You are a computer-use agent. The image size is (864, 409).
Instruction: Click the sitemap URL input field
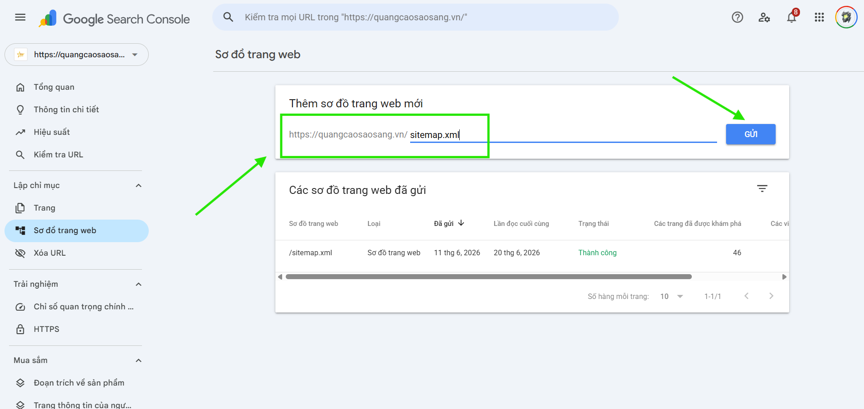pyautogui.click(x=563, y=135)
